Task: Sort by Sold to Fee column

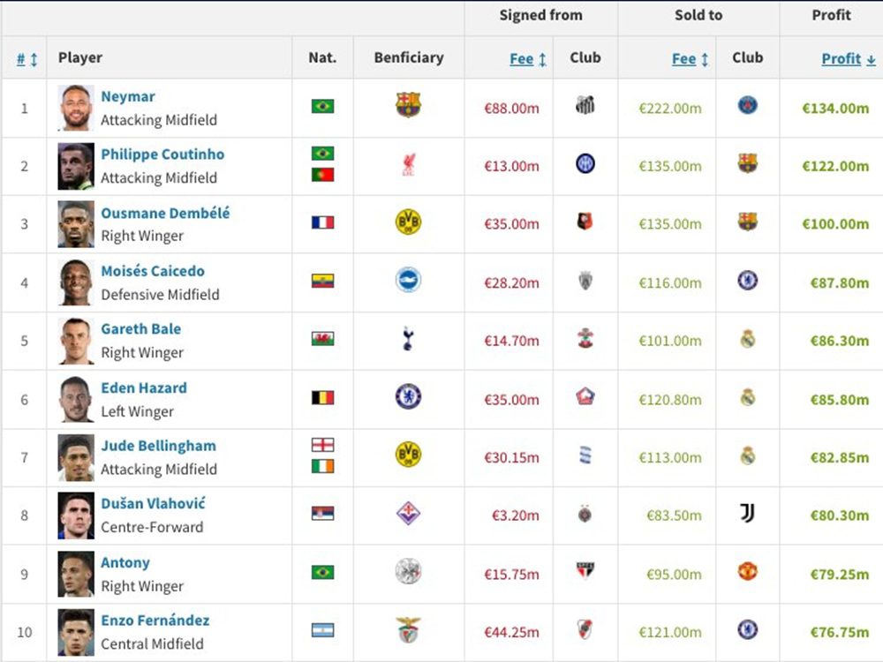Action: tap(690, 59)
